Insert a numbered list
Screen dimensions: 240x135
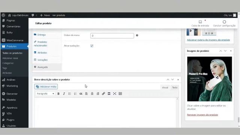75,94
